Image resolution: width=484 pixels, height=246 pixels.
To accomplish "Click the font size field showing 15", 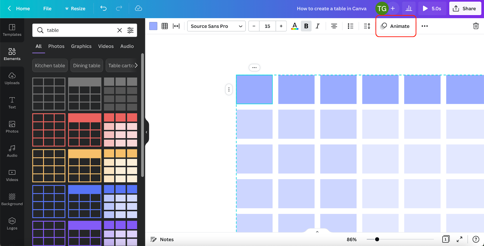I will pyautogui.click(x=267, y=26).
